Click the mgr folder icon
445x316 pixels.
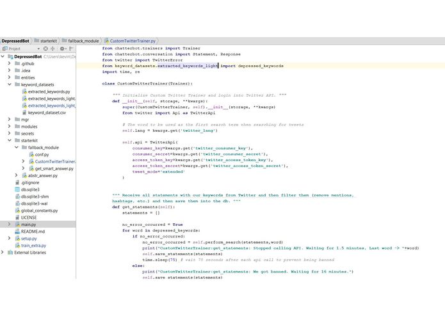[17, 120]
